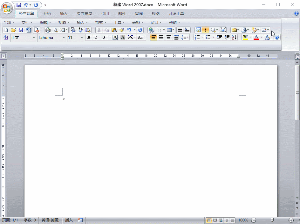Click the Cut scissors icon
The width and height of the screenshot is (300, 224).
click(x=99, y=30)
